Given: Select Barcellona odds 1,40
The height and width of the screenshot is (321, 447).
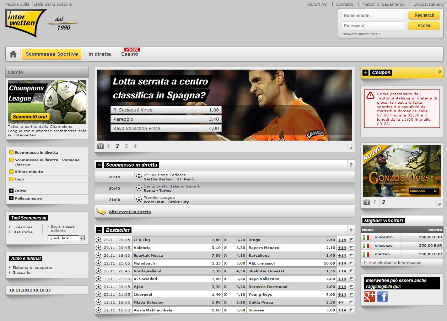Looking at the screenshot, I should point(292,256).
